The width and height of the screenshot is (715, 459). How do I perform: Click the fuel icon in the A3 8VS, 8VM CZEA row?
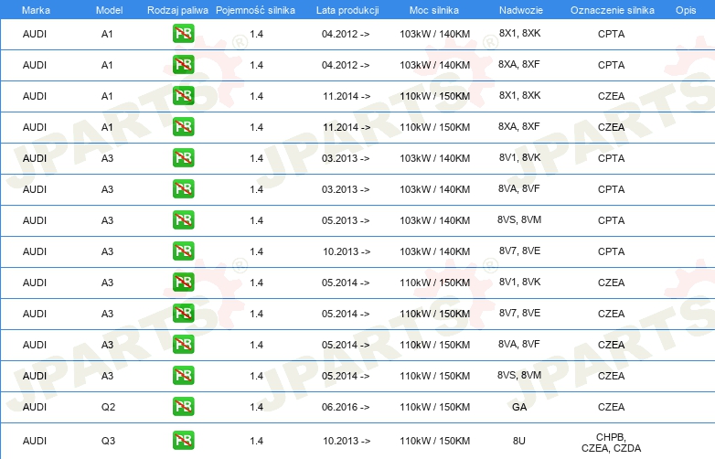click(x=183, y=376)
